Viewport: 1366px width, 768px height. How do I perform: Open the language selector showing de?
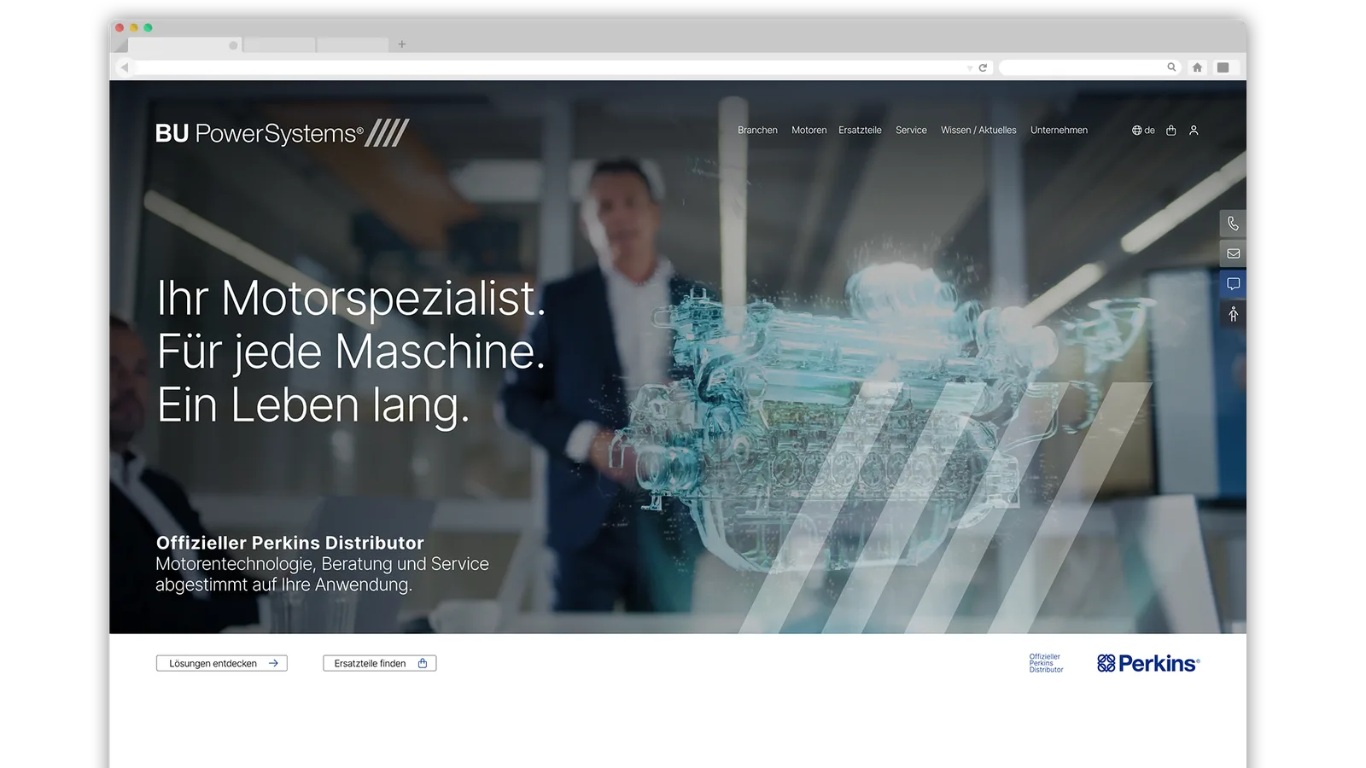[x=1143, y=131]
